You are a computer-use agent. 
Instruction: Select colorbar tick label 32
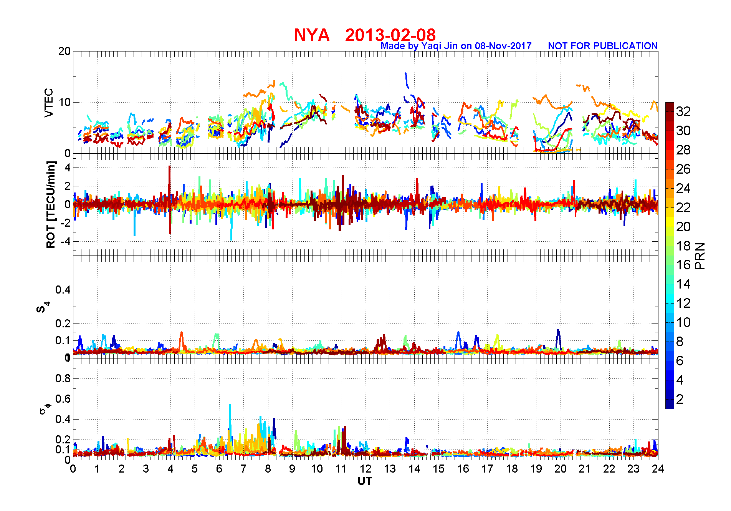[683, 111]
